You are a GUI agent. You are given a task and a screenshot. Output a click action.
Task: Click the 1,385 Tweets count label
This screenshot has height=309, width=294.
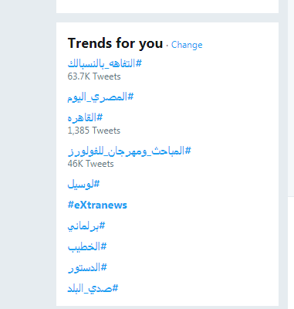pyautogui.click(x=94, y=131)
